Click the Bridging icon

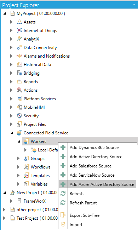pyautogui.click(x=19, y=73)
